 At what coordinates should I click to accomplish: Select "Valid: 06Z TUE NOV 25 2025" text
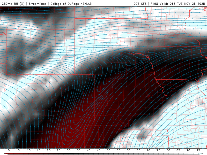click(182, 4)
